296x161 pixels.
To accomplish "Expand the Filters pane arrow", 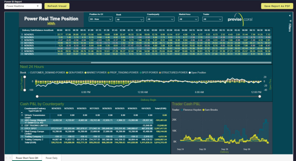I will point(289,15).
